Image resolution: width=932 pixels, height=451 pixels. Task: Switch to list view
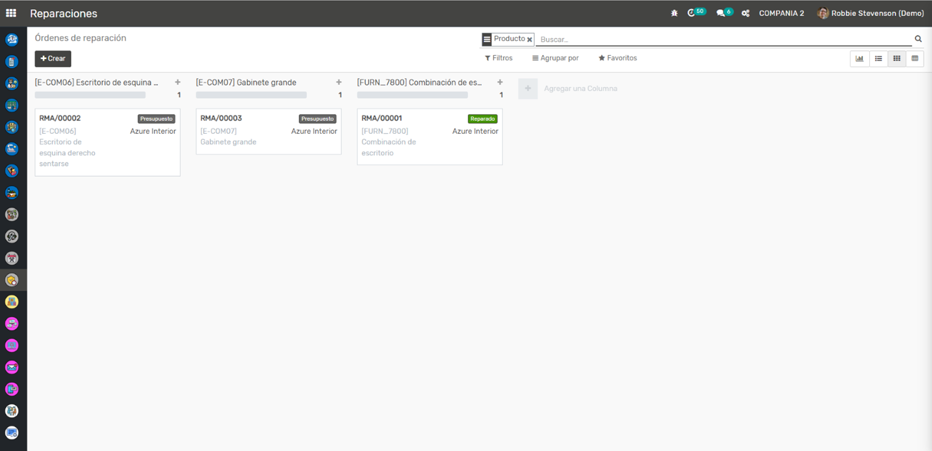point(879,59)
